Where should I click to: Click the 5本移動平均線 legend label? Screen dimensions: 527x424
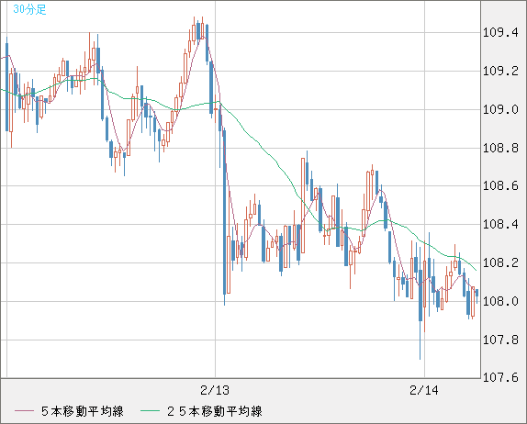(x=83, y=411)
